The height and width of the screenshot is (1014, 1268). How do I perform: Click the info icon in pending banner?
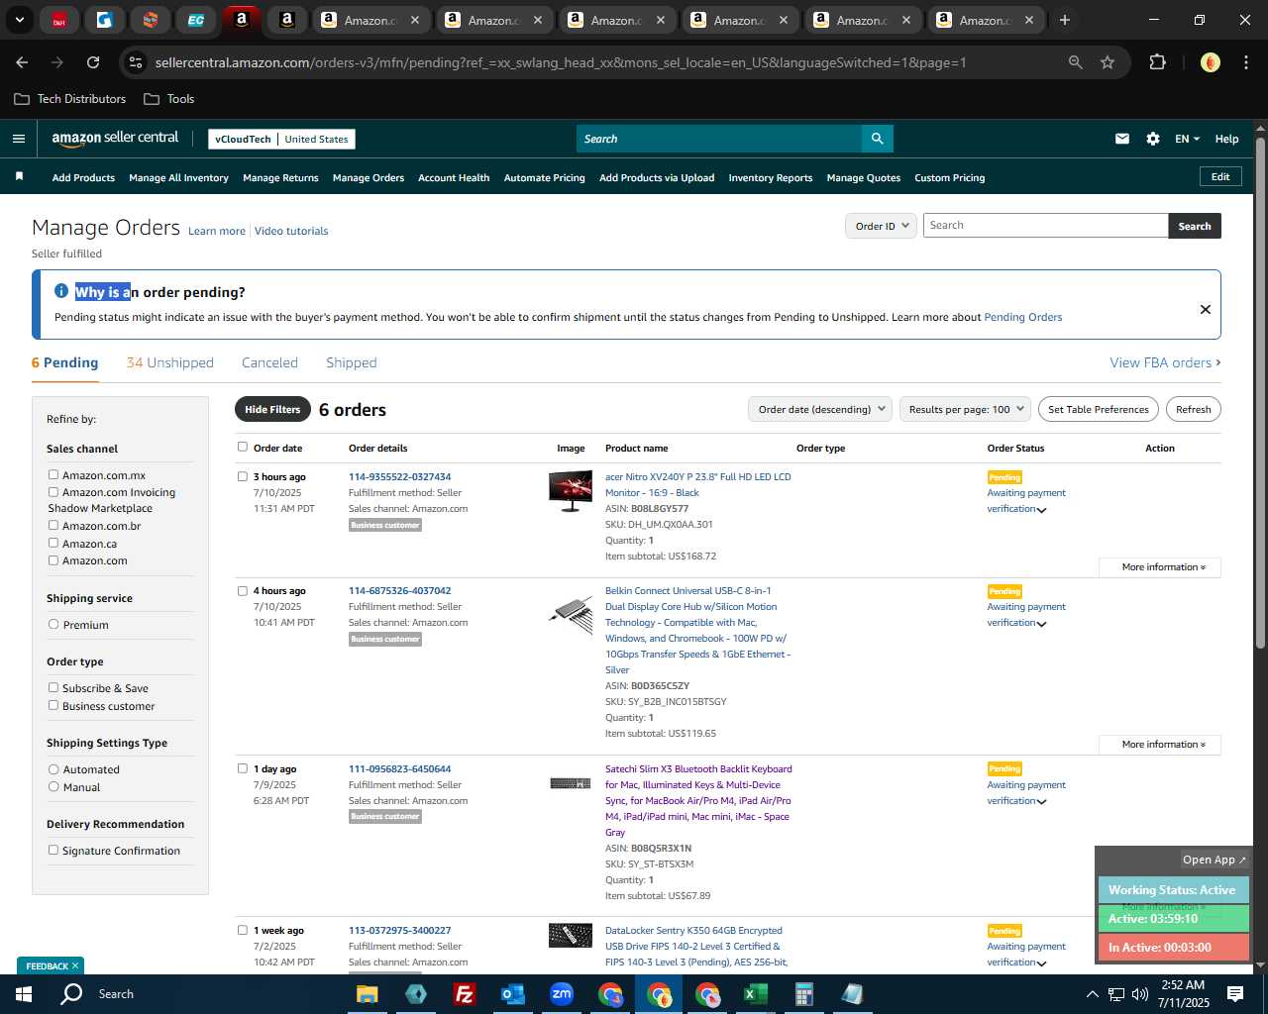click(x=61, y=291)
